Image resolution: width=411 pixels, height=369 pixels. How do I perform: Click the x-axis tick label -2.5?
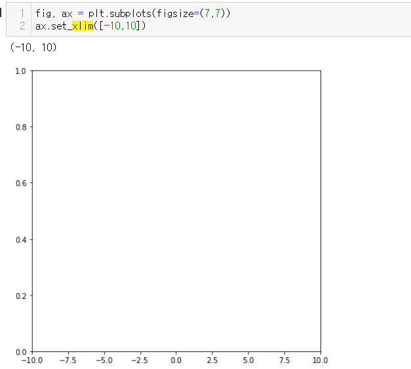pos(140,360)
